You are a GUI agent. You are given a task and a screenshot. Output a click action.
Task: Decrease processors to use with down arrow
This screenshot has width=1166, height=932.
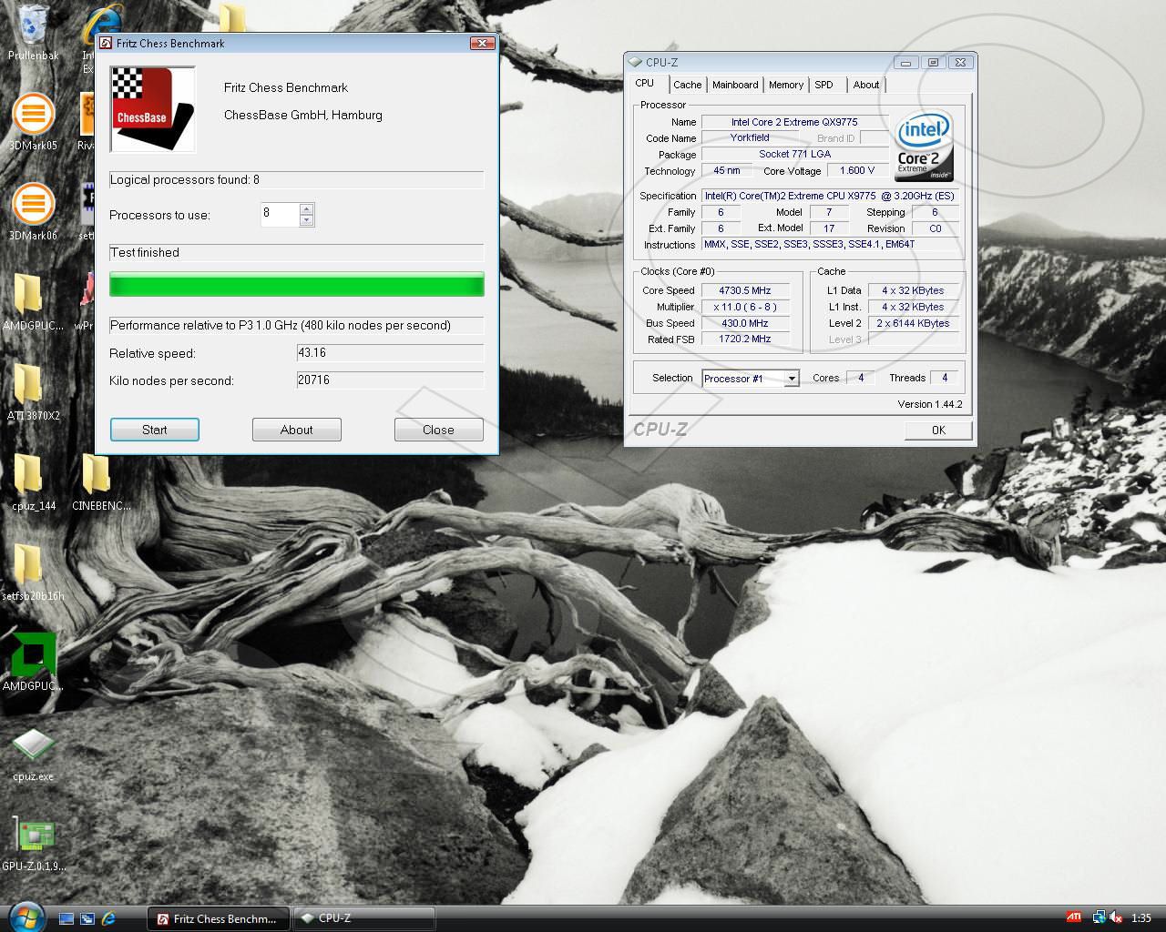[306, 219]
